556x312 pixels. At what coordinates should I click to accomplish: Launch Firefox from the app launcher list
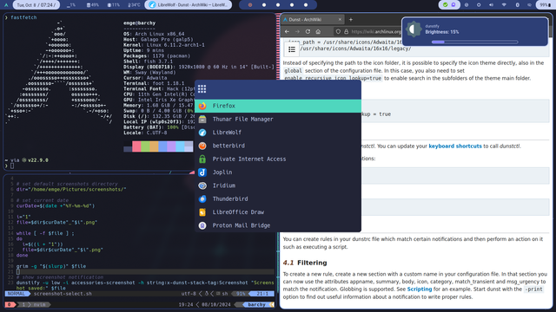tap(278, 106)
